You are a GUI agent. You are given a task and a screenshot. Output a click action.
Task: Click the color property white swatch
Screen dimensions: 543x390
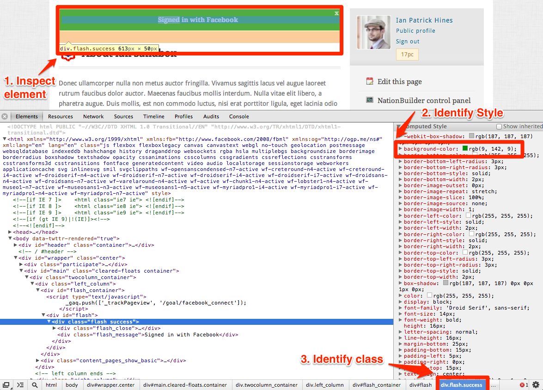(x=429, y=295)
